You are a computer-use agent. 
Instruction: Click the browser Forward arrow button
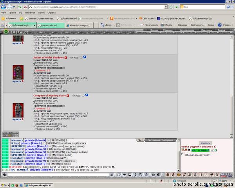point(9,7)
